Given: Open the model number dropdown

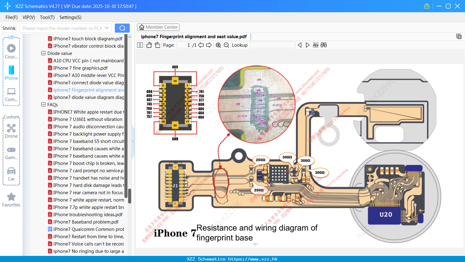Looking at the screenshot, I should tap(107, 28).
